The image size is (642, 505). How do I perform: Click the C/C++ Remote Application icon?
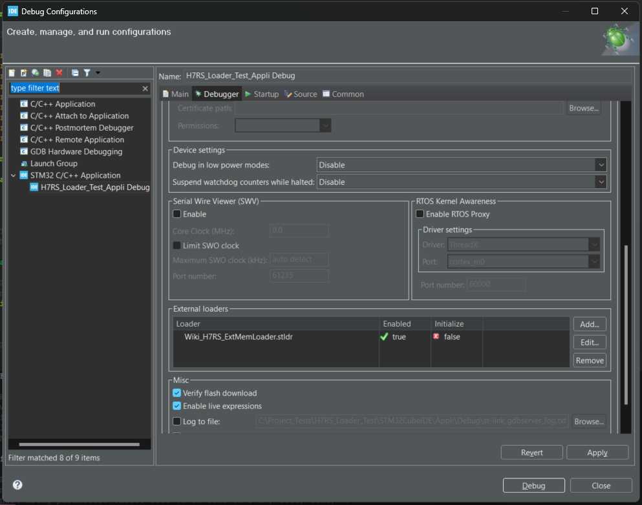[24, 140]
